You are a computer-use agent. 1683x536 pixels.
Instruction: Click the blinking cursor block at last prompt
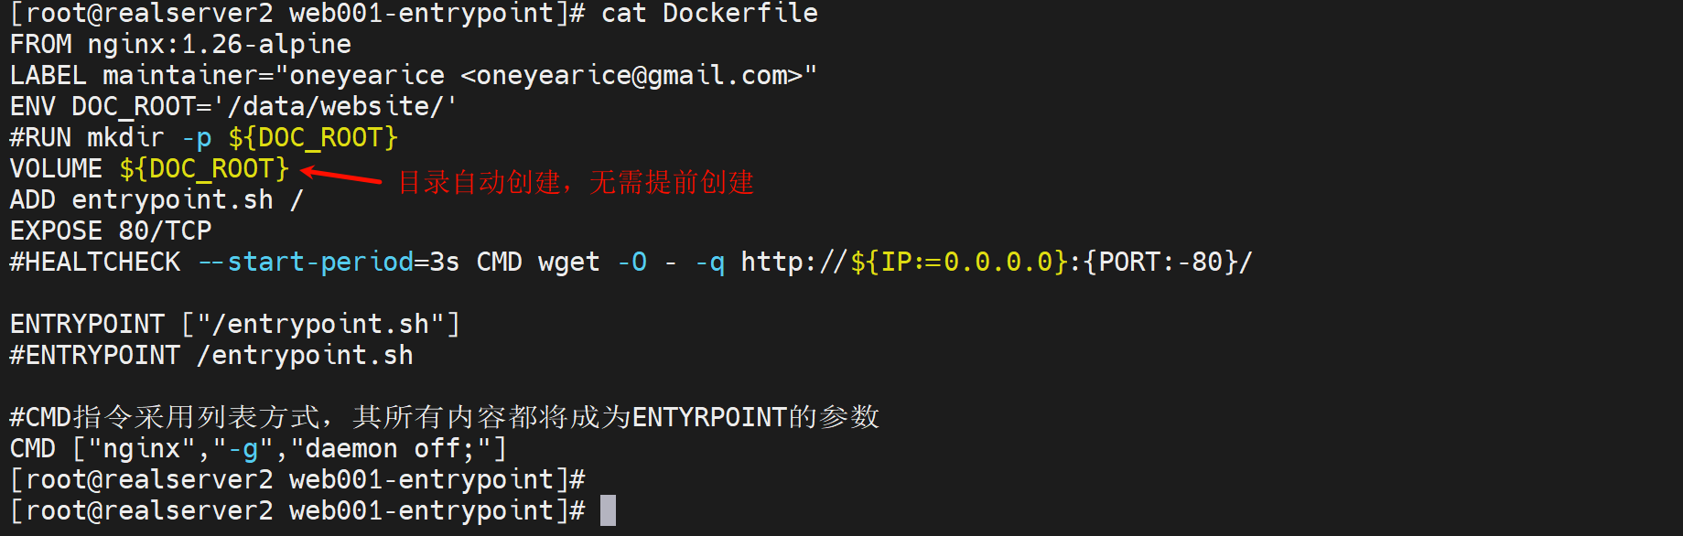coord(608,510)
